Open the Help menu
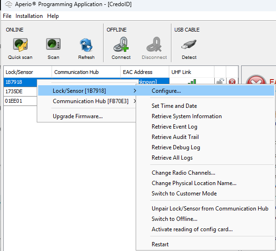Viewport: 276px width, 251px height. (53, 16)
